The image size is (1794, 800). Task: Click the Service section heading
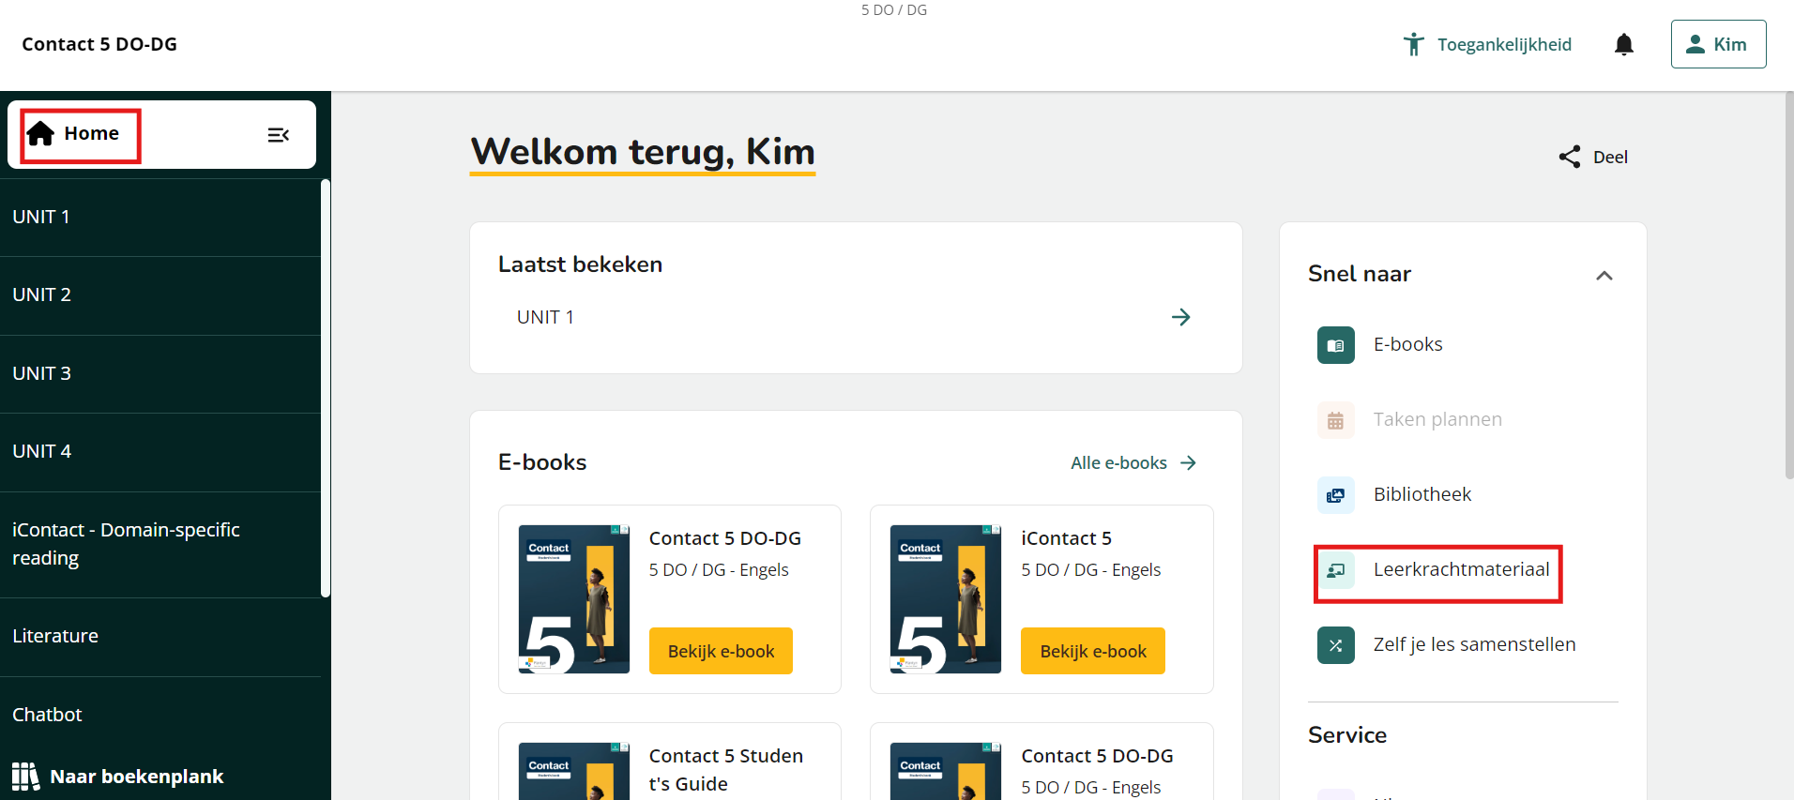[1347, 735]
